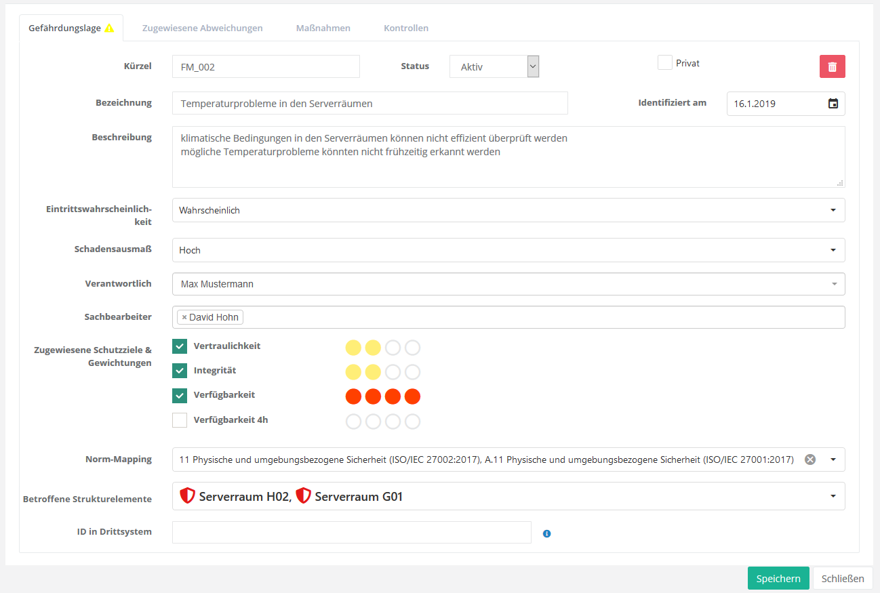Enable the Privat checkbox
The width and height of the screenshot is (880, 593).
pyautogui.click(x=664, y=62)
